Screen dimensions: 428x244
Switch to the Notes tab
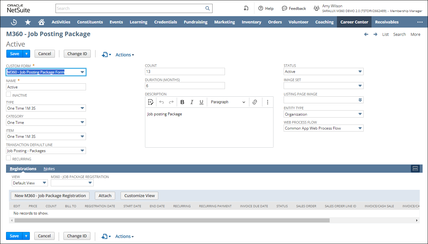pyautogui.click(x=49, y=169)
